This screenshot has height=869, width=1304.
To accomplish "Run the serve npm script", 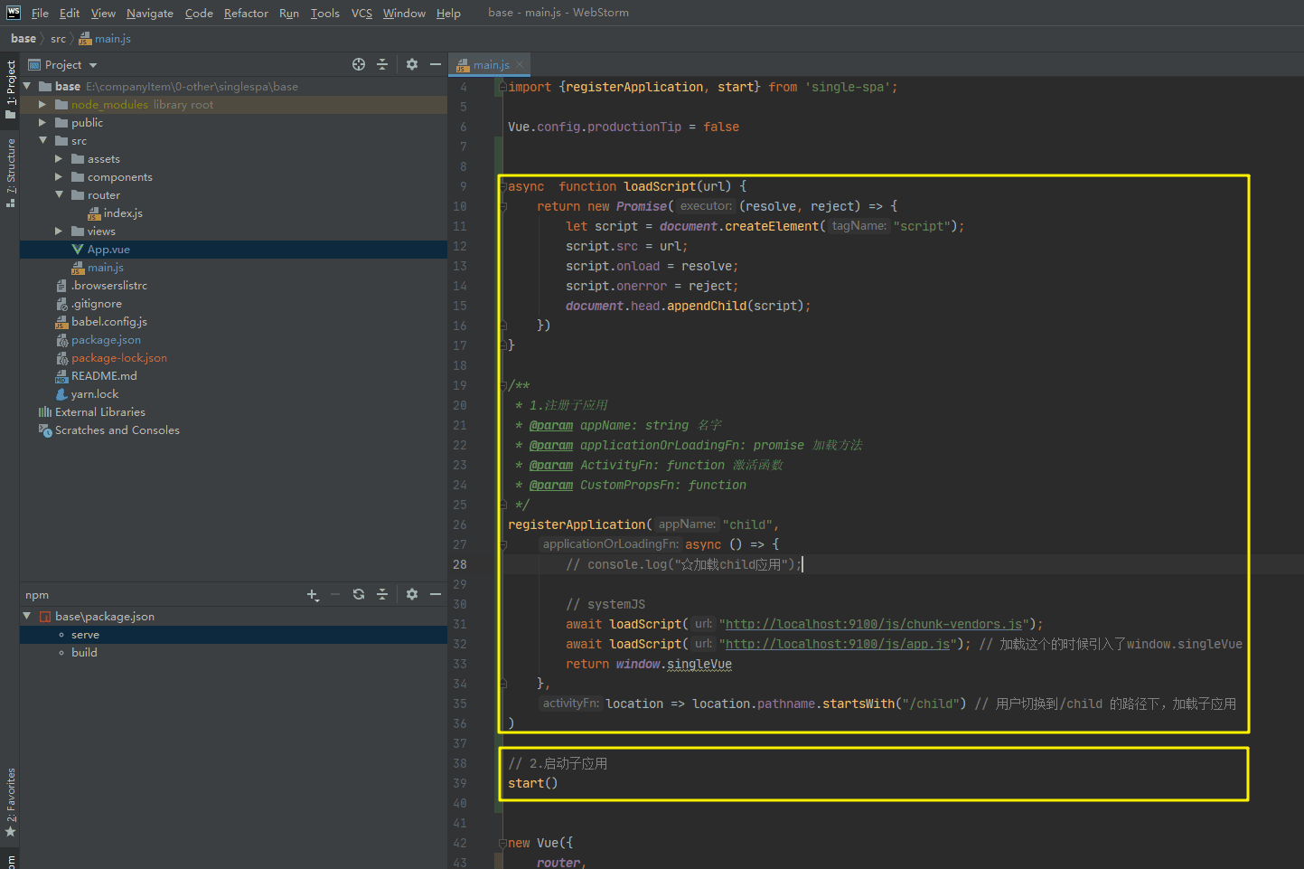I will (85, 635).
